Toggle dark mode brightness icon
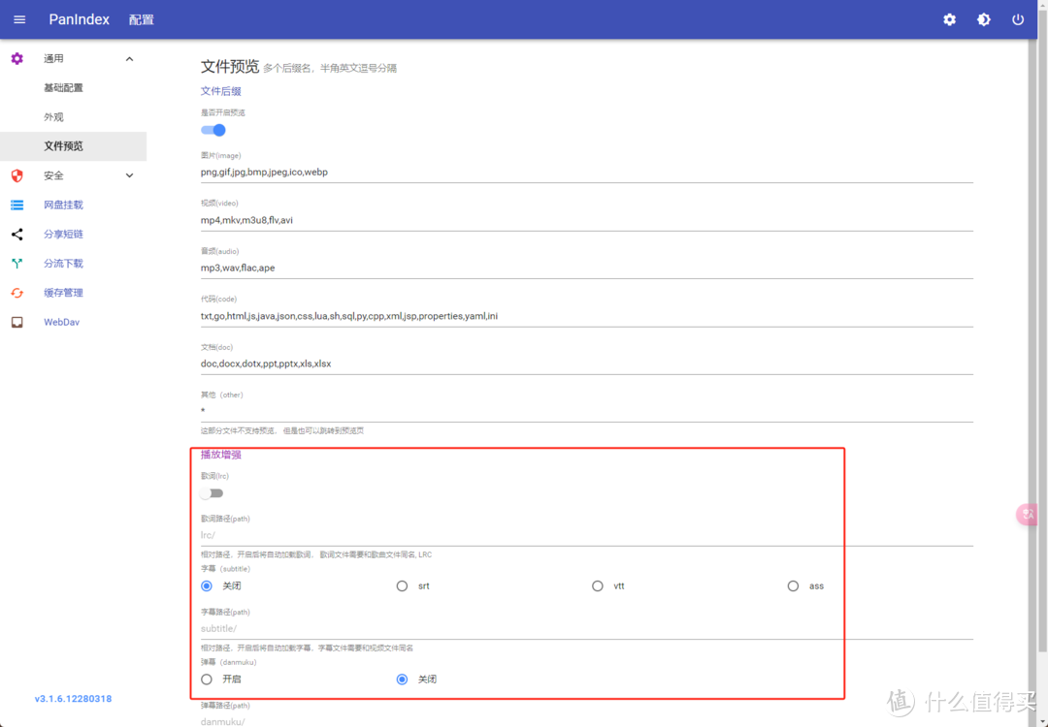The width and height of the screenshot is (1048, 727). tap(983, 19)
